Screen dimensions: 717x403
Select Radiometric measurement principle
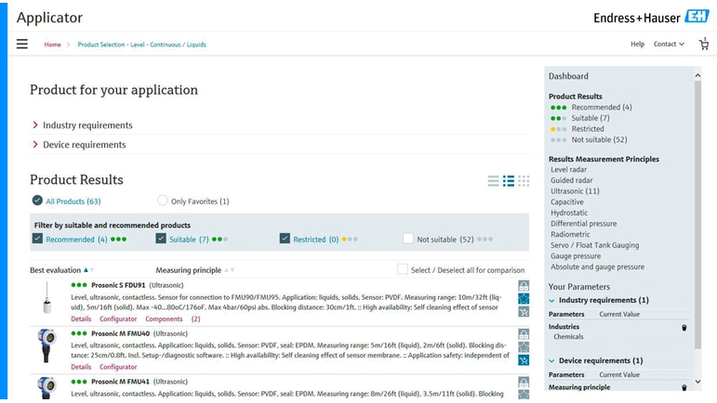[570, 234]
